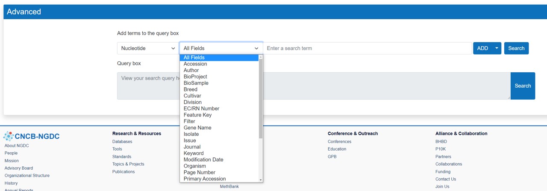Click the ADD button
Viewport: 547px width, 191px height.
[482, 48]
